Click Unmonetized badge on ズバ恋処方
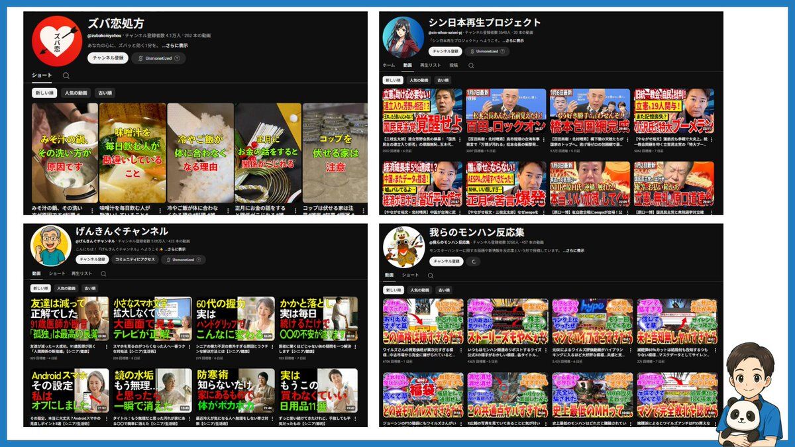The width and height of the screenshot is (795, 447). [x=159, y=58]
